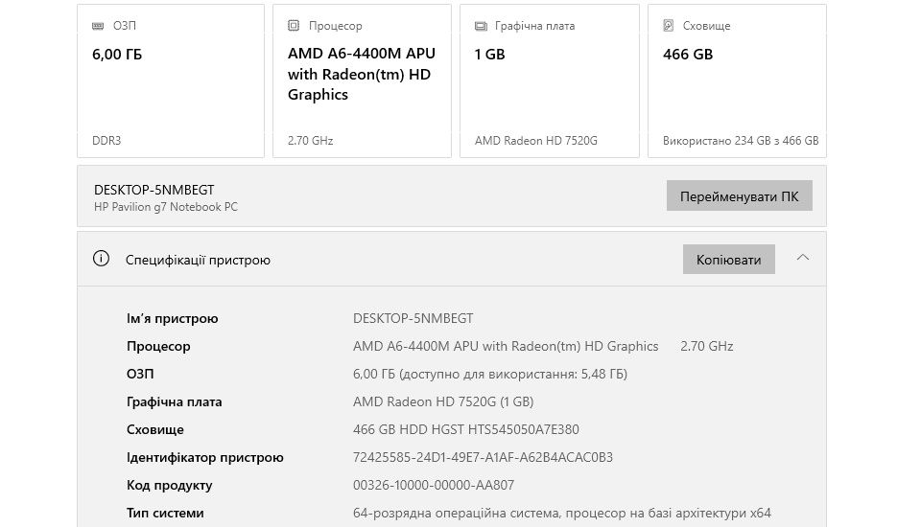
Task: Select the device ID 72425585-24D1-49E7 value
Action: coord(483,457)
